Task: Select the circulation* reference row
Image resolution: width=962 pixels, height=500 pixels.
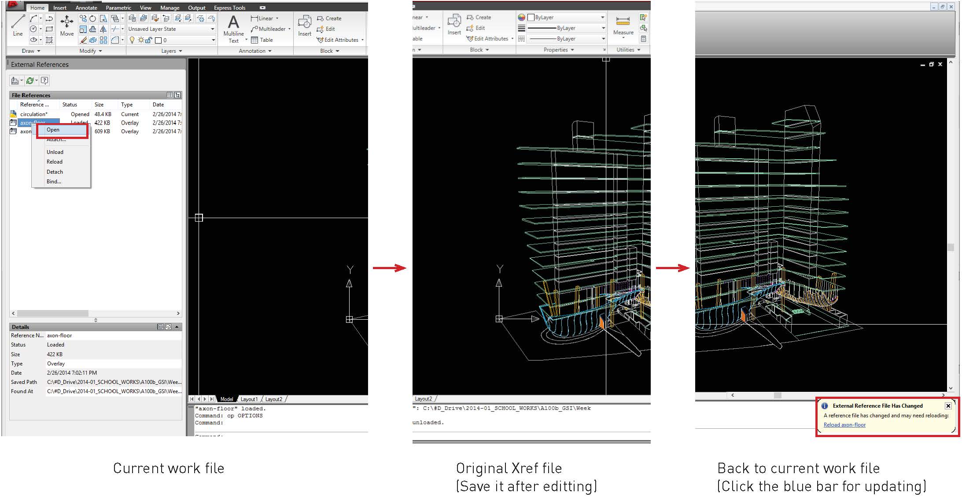Action: coord(33,114)
